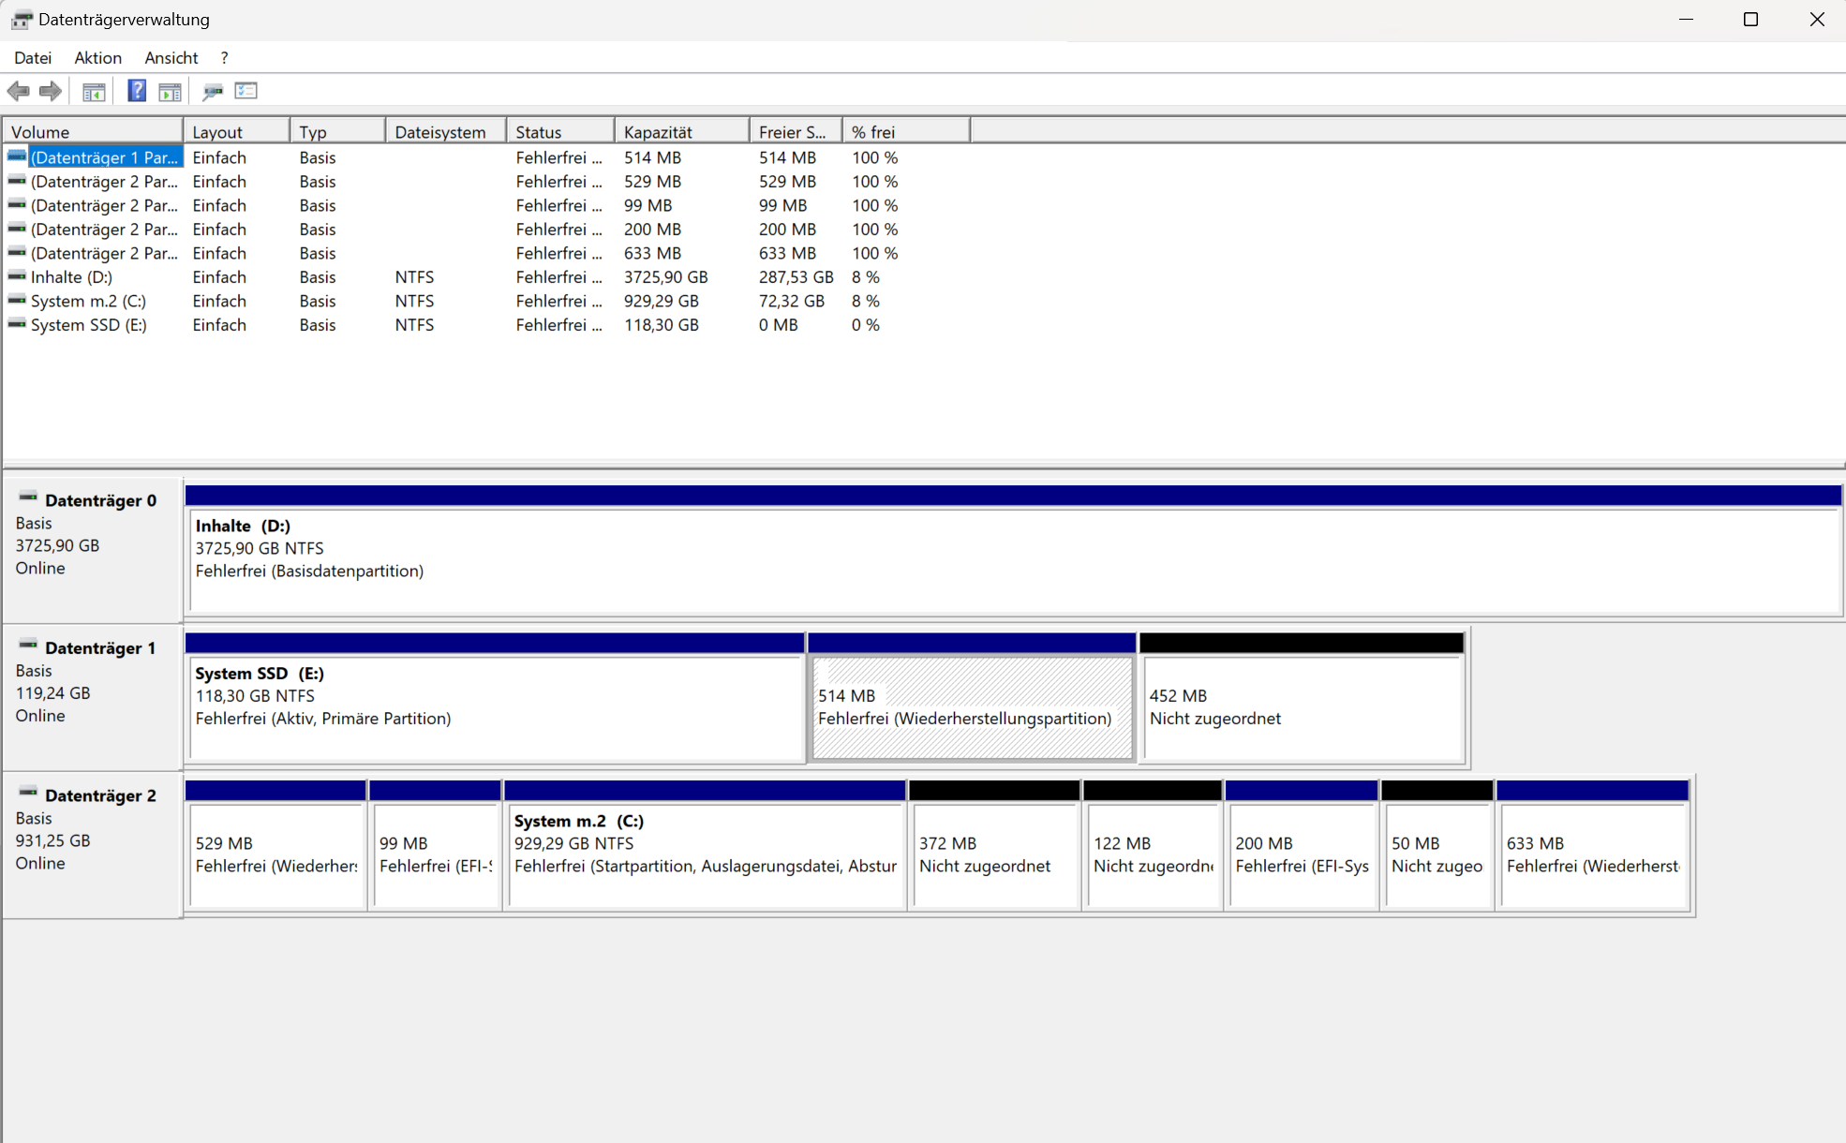1846x1143 pixels.
Task: Click the forward arrow toolbar icon
Action: coord(51,91)
